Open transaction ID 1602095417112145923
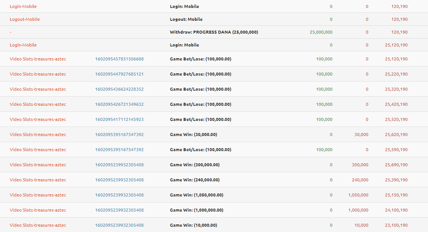The width and height of the screenshot is (428, 232). tap(119, 119)
